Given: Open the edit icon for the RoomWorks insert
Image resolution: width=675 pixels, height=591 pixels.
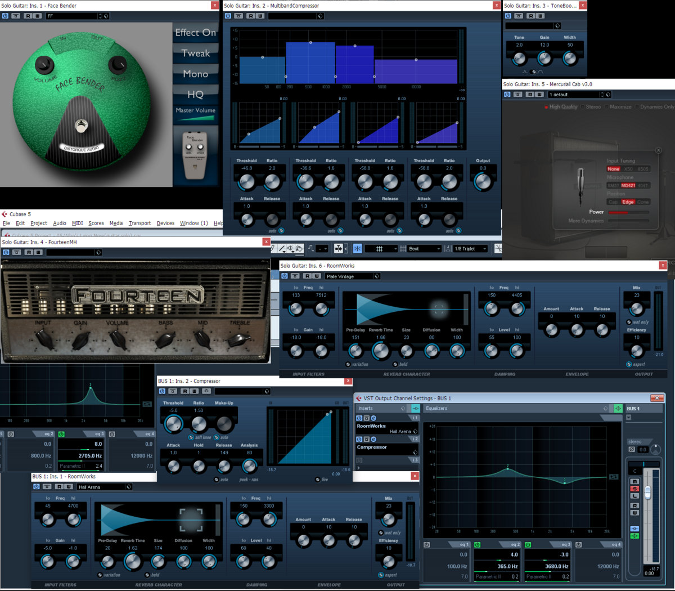Looking at the screenshot, I should pos(373,418).
